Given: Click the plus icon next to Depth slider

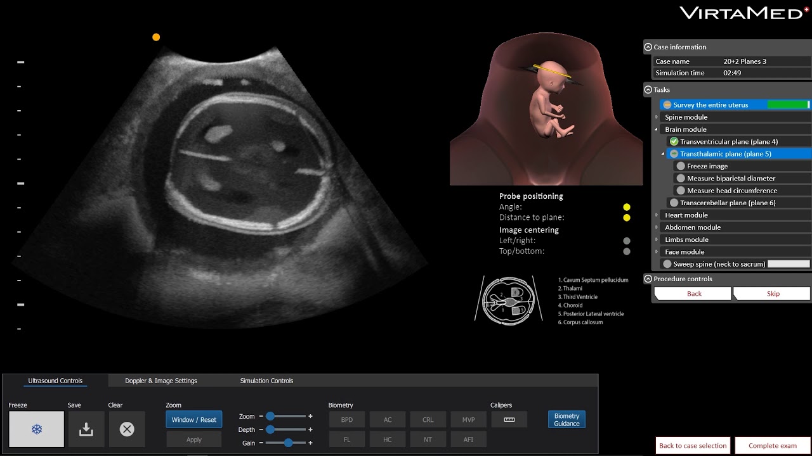Looking at the screenshot, I should pos(310,429).
